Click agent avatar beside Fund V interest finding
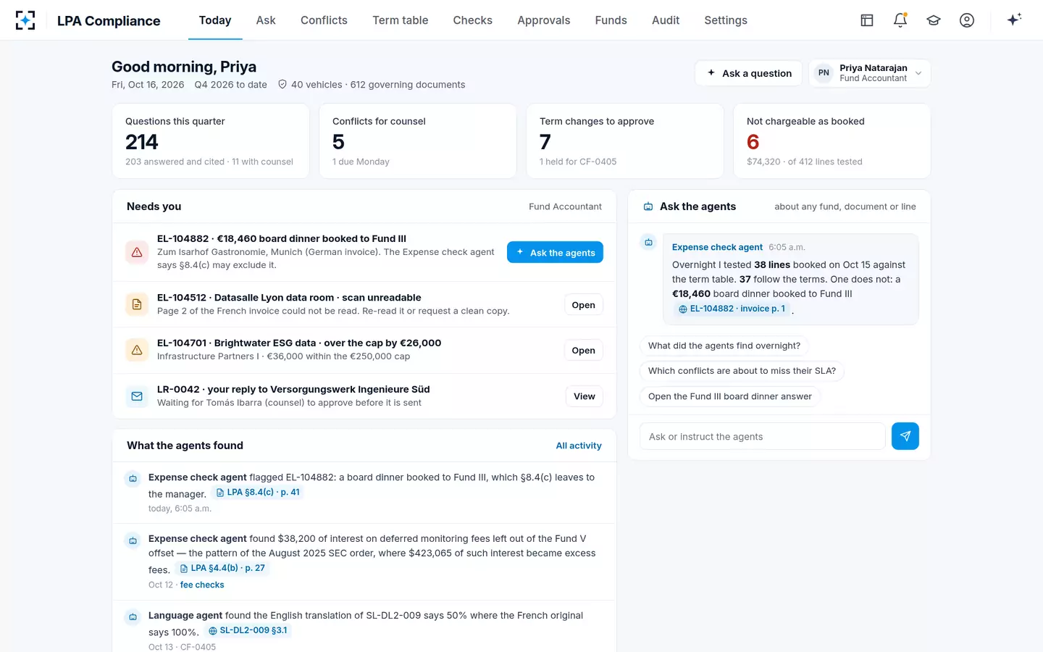This screenshot has height=652, width=1043. (x=133, y=540)
